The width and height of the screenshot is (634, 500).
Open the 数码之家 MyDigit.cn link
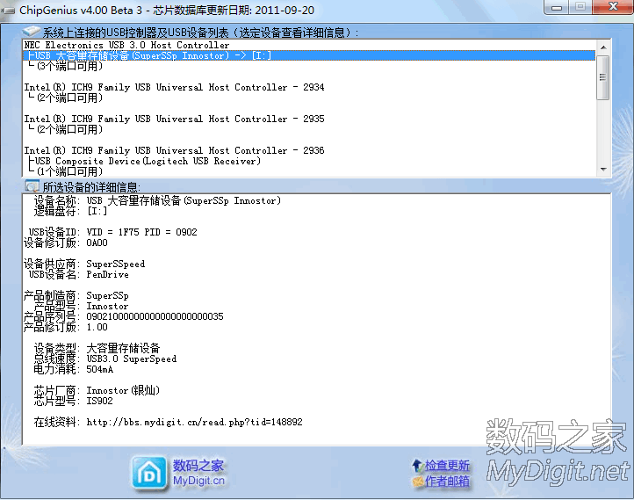(198, 473)
